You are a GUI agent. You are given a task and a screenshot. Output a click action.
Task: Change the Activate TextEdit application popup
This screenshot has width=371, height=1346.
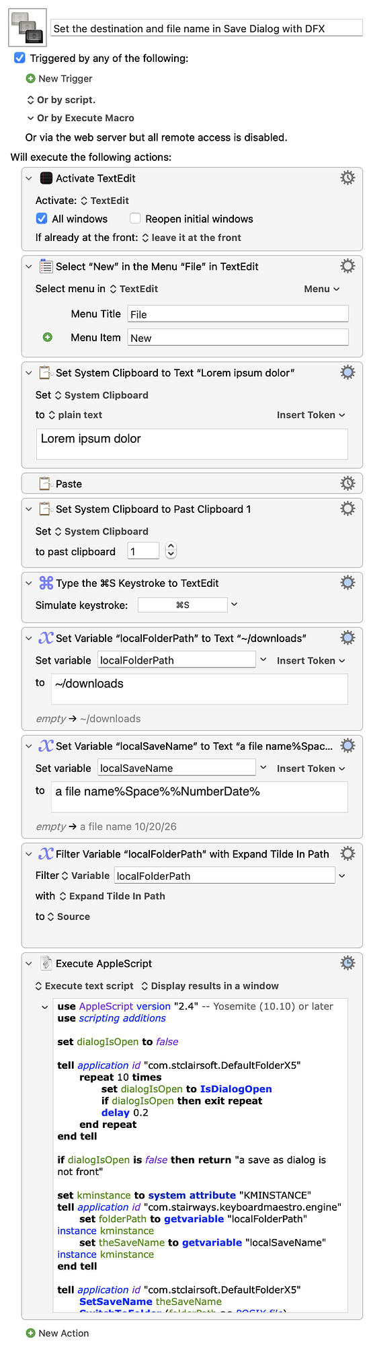pyautogui.click(x=105, y=201)
